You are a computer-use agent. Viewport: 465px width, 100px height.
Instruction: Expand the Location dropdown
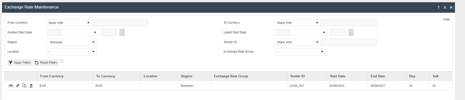[x=72, y=52]
